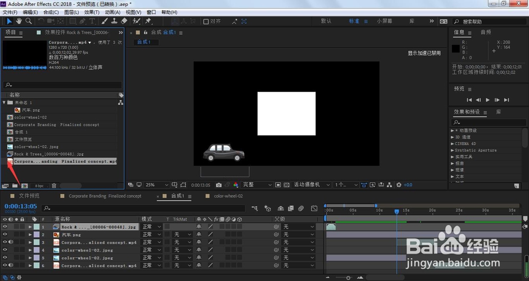Click the trash delete icon in Project panel
Screen dimensions: 529x281
[x=54, y=185]
